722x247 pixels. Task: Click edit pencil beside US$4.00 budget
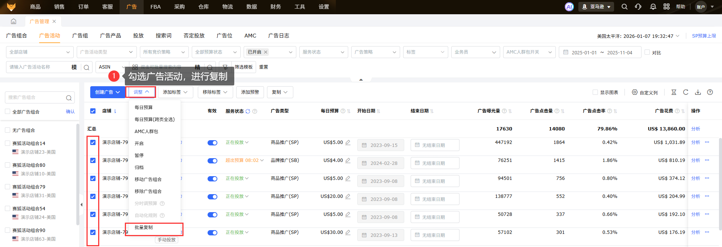(x=348, y=160)
